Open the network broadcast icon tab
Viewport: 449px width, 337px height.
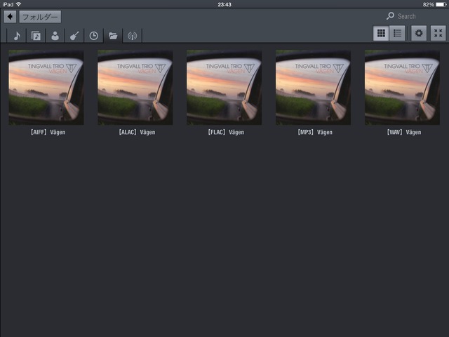[x=132, y=36]
